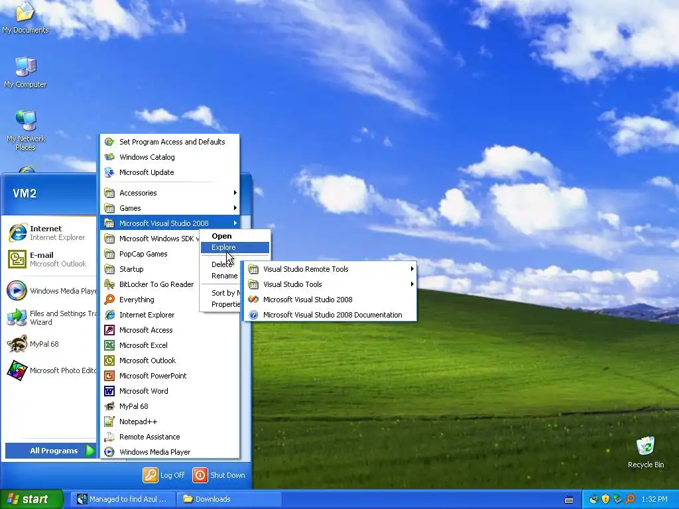Launch MyPal 68 from recent programs list

(x=50, y=344)
